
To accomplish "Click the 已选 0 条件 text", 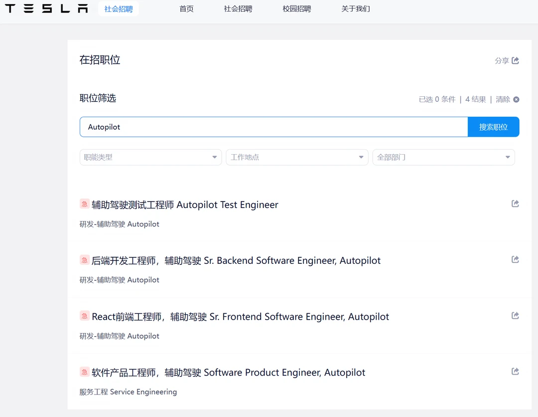I will (437, 99).
